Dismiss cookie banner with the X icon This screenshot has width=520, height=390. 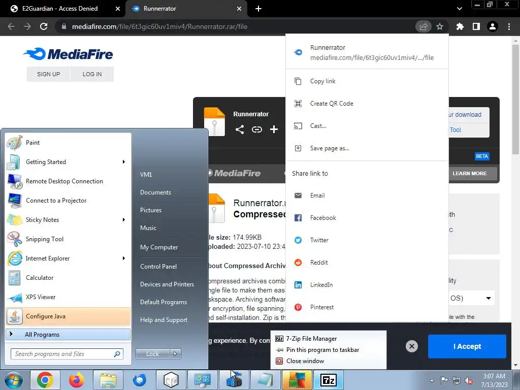coord(411,346)
